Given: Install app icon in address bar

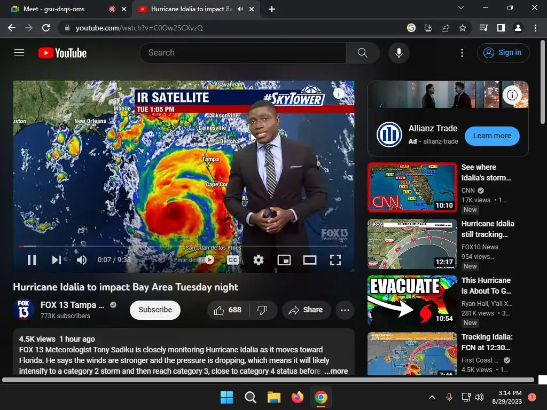Looking at the screenshot, I should [x=428, y=28].
